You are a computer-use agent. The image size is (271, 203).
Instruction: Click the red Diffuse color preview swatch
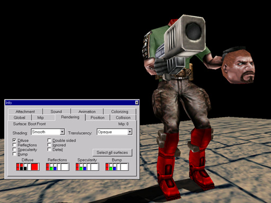35,167
